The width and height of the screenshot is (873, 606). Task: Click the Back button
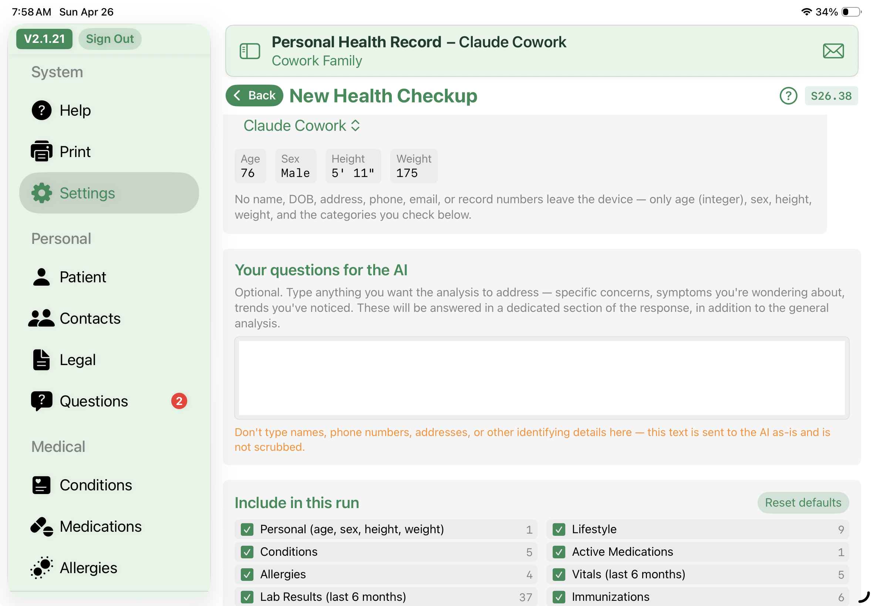254,95
